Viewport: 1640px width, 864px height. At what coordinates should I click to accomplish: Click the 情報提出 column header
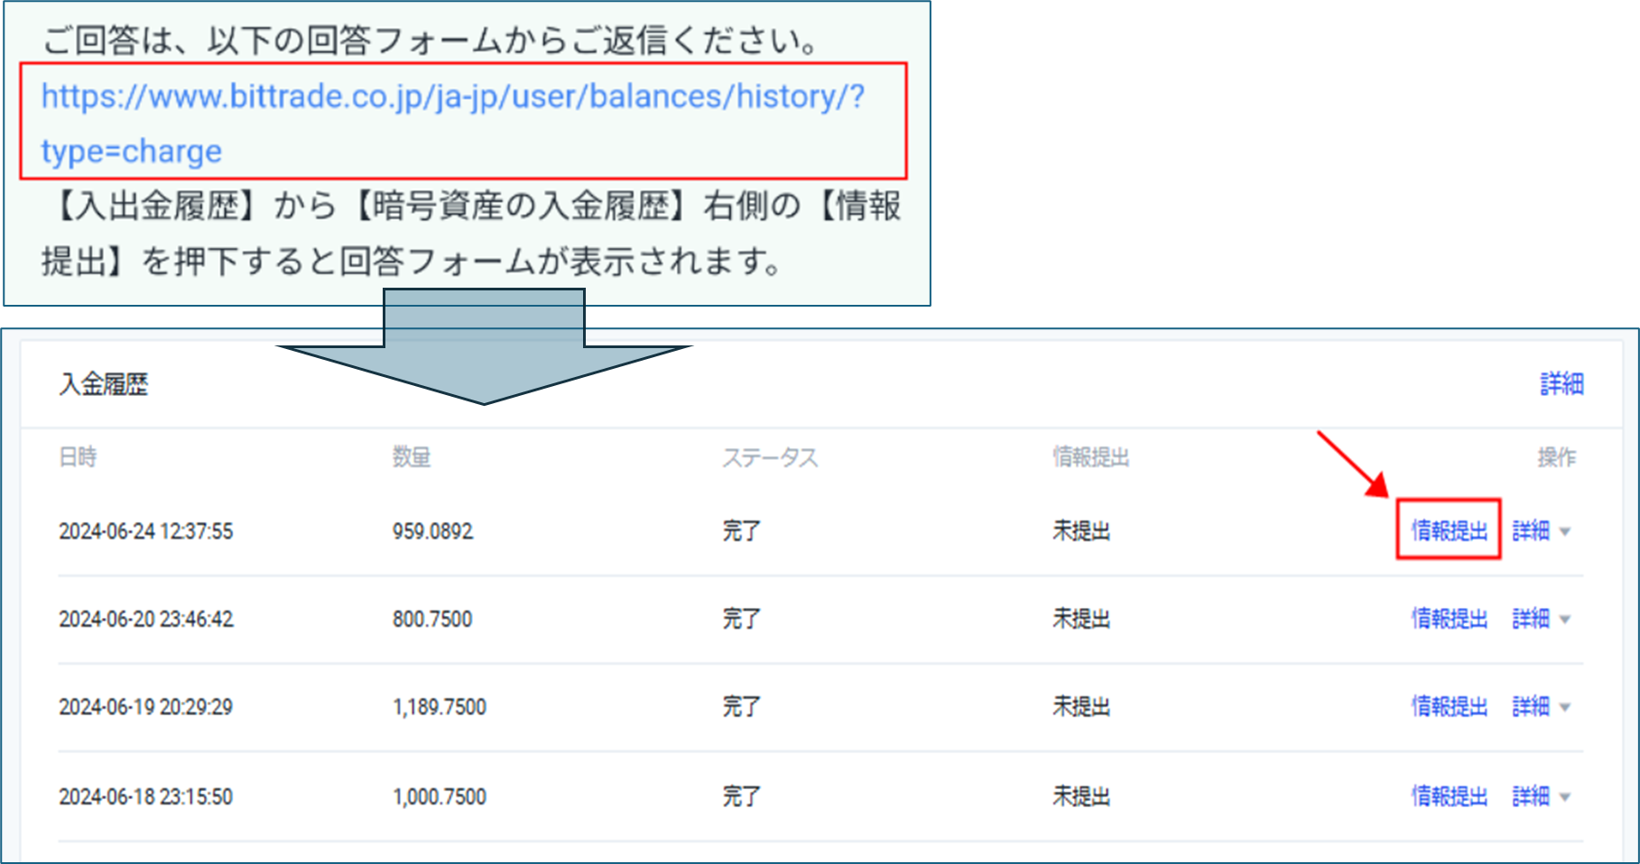(1090, 457)
